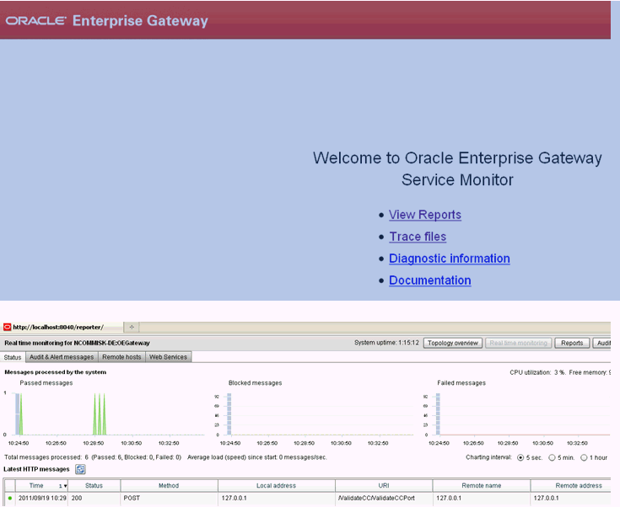
Task: Click the refresh icon beside Latest HTTP messages
Action: (x=80, y=469)
